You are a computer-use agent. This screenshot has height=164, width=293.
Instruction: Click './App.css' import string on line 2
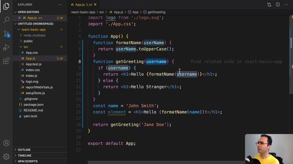[x=119, y=24]
